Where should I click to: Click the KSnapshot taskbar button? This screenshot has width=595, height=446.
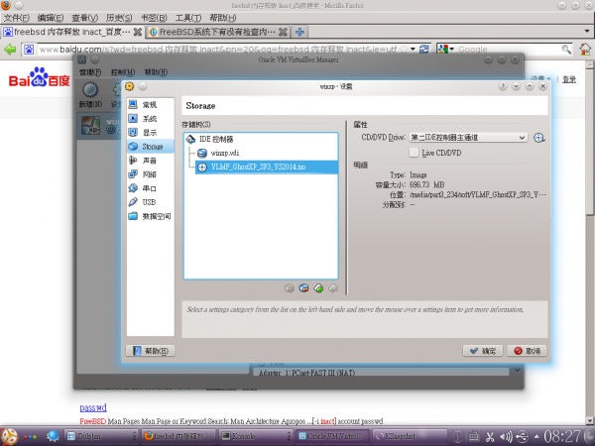point(410,436)
